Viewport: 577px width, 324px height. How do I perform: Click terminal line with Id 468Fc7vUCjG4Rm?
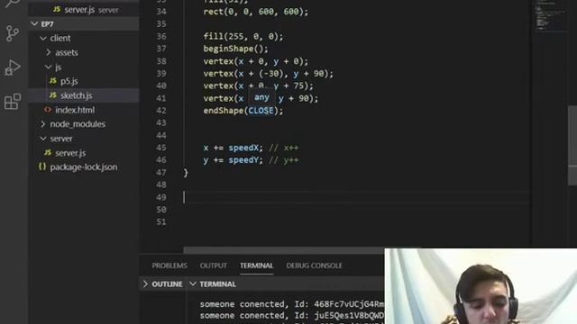(x=292, y=304)
